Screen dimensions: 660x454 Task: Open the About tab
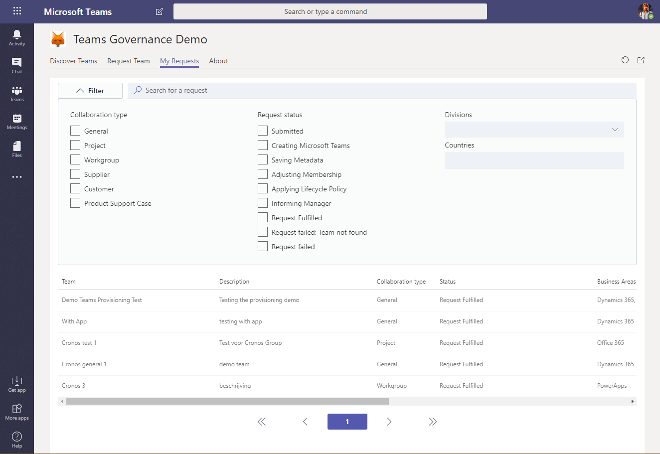point(218,61)
